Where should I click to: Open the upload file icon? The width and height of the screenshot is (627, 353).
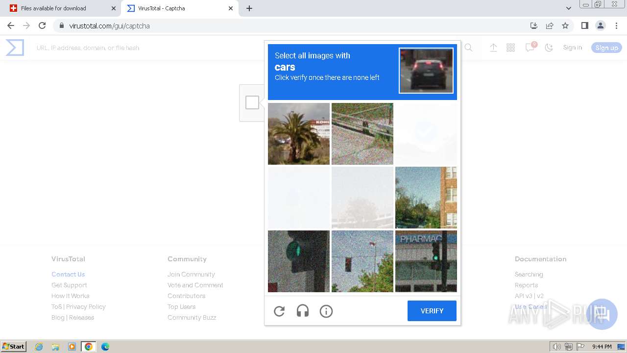pyautogui.click(x=493, y=48)
